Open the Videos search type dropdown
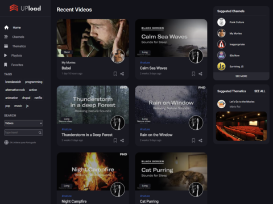This screenshot has height=204, width=273. (x=23, y=123)
